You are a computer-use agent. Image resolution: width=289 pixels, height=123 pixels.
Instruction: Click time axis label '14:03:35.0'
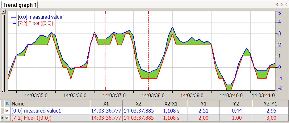point(36,95)
